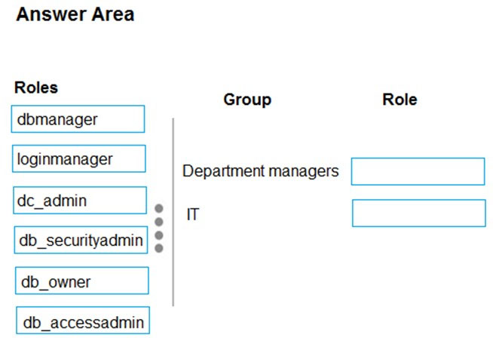This screenshot has width=493, height=347.
Task: Click the Answer Area title
Action: click(x=75, y=14)
